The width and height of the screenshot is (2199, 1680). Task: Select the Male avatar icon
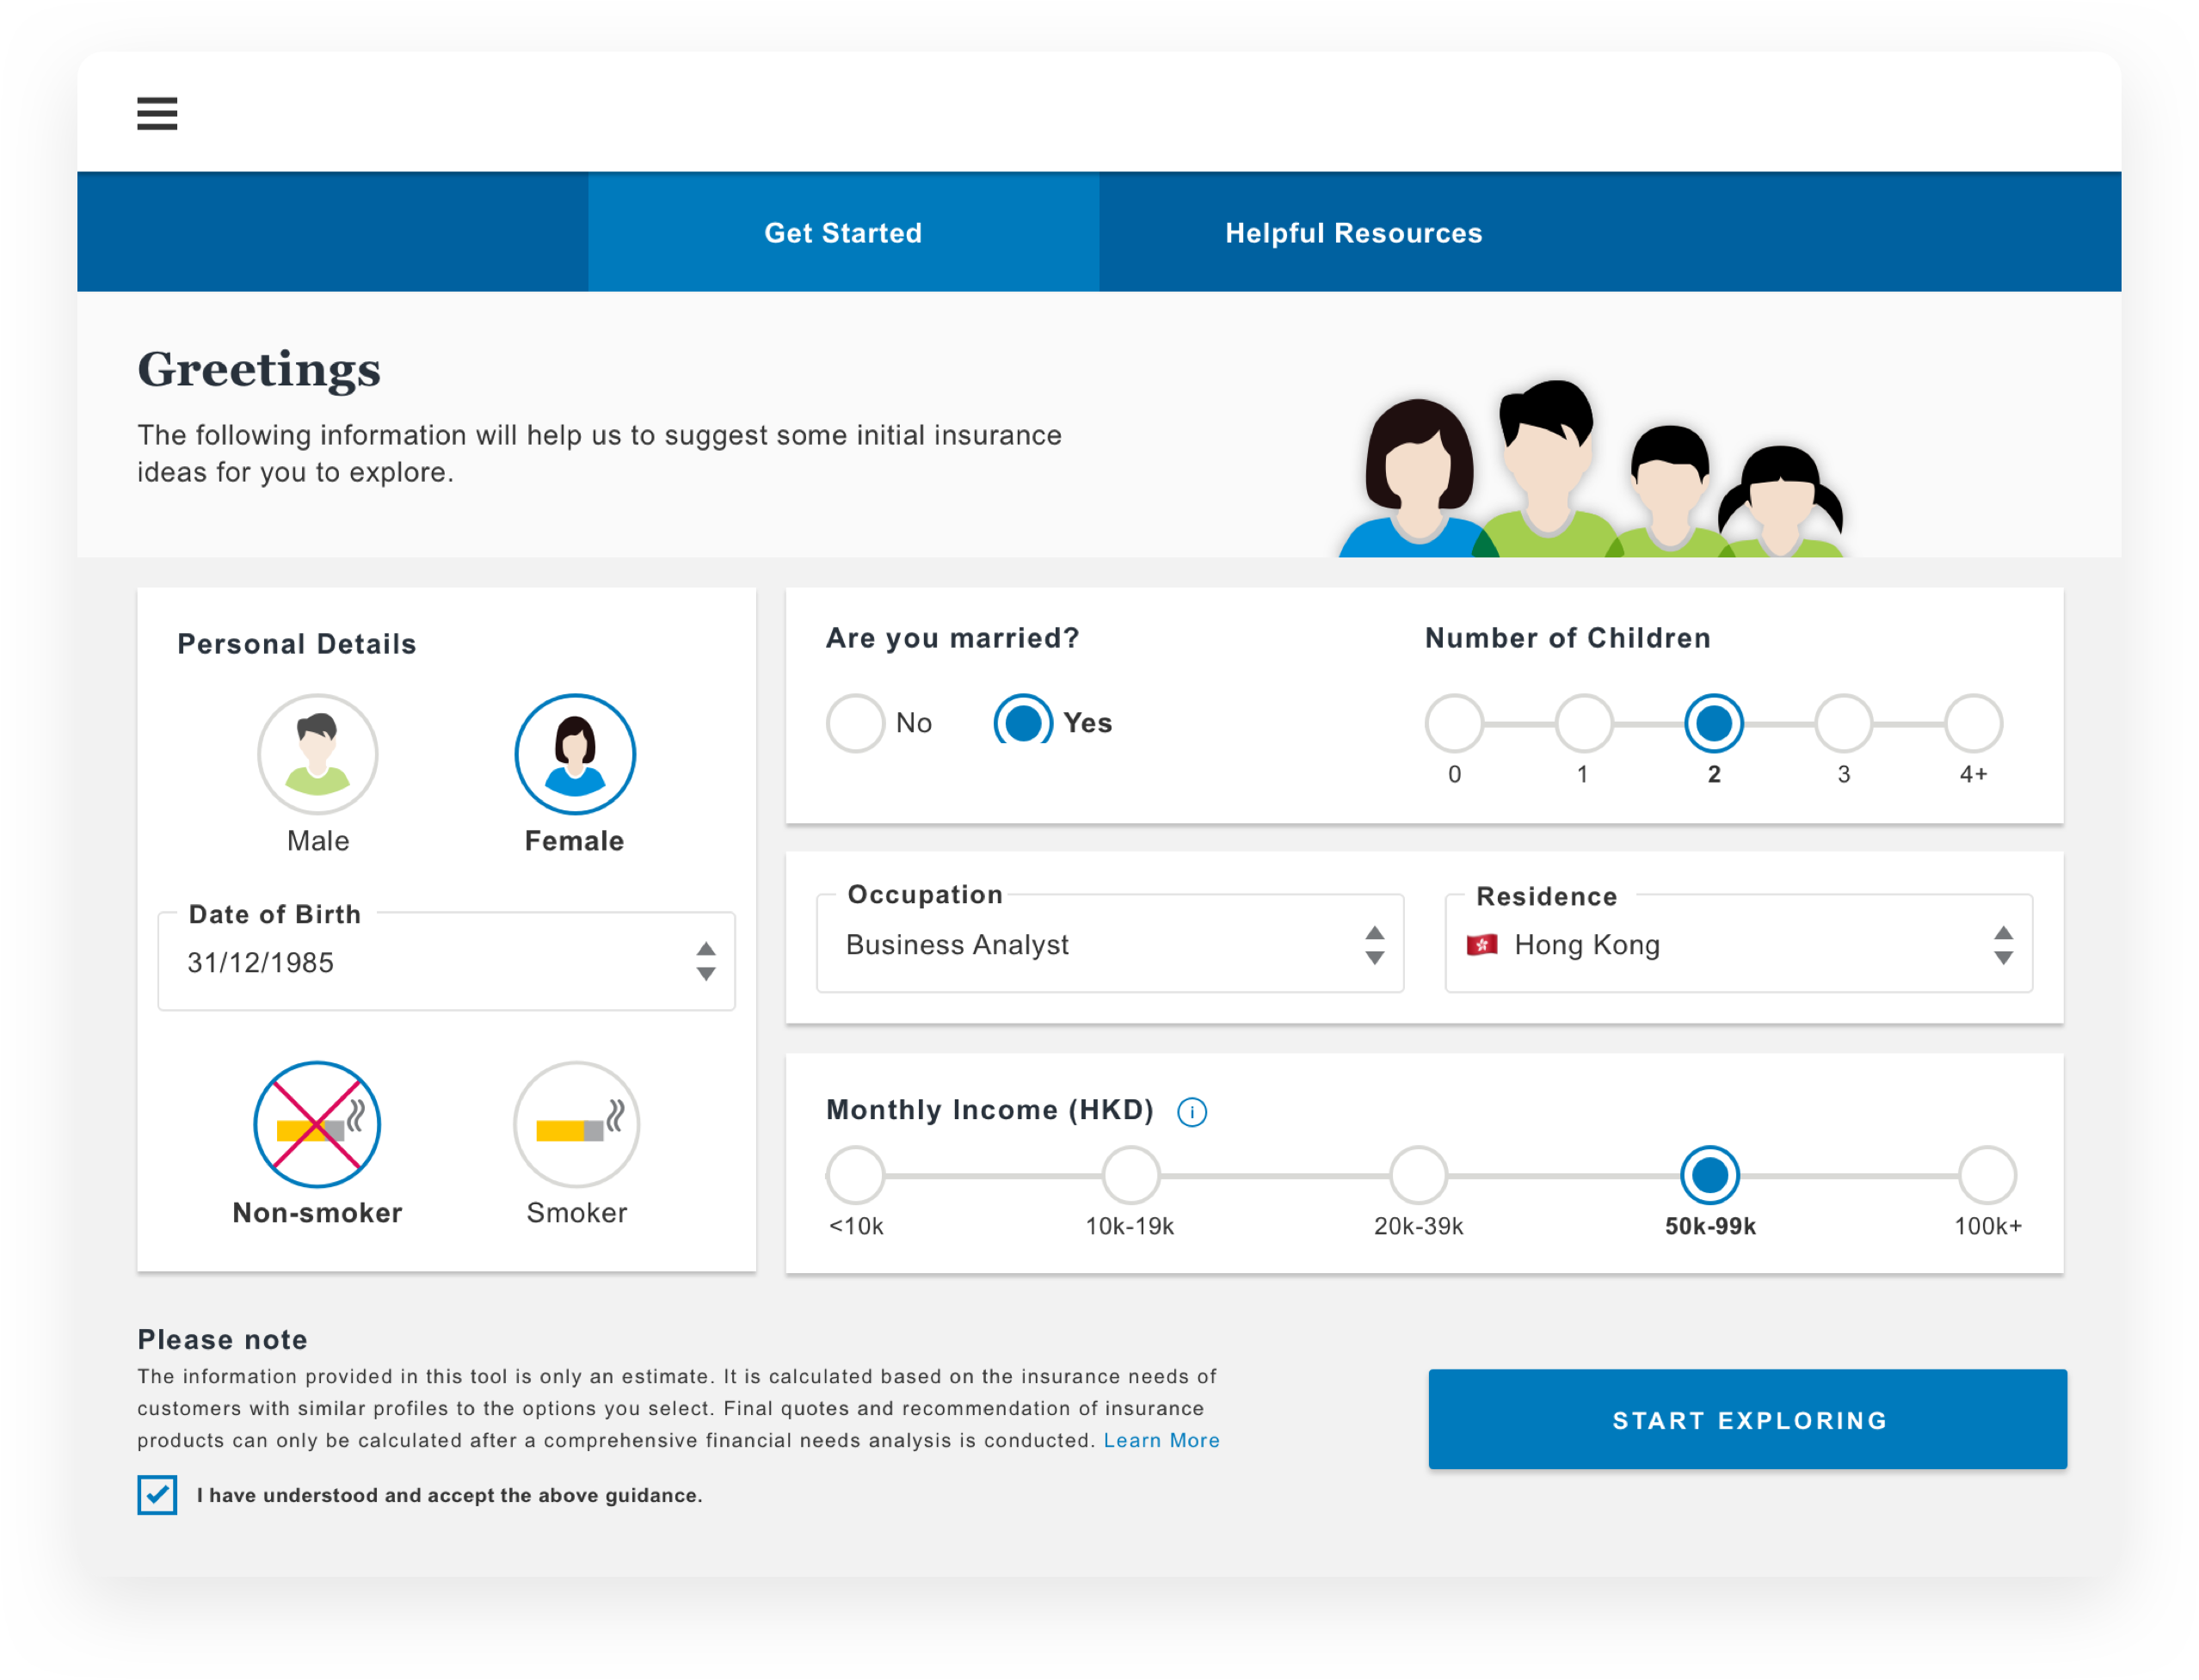317,754
